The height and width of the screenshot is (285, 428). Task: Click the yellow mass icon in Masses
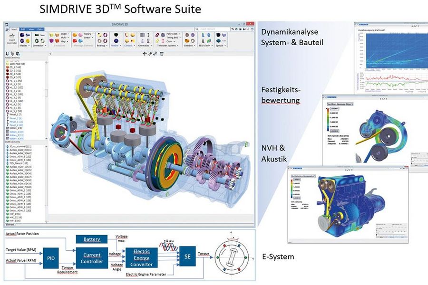tap(28, 41)
